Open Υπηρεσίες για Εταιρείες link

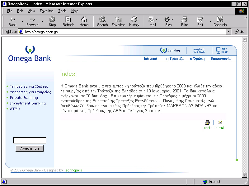(x=30, y=92)
